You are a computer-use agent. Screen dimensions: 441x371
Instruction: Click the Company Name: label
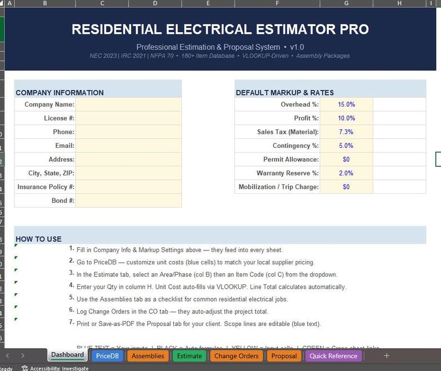[x=49, y=104]
